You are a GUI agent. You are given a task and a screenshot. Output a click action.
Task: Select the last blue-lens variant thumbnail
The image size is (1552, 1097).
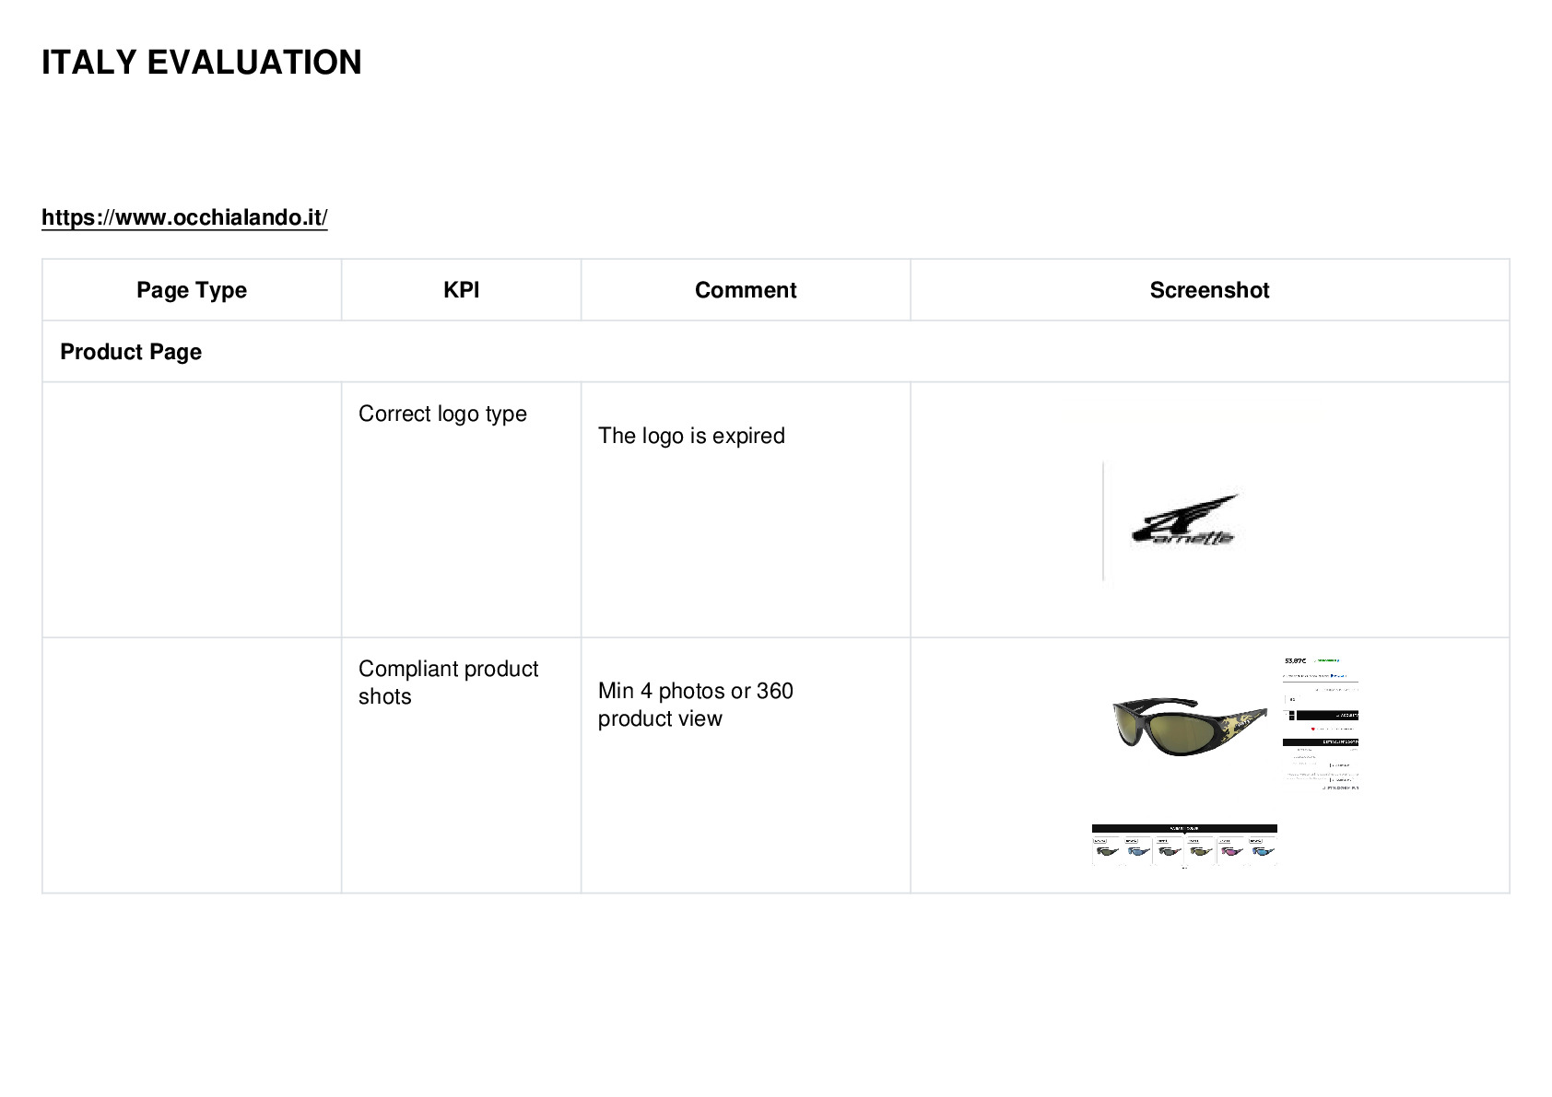[1263, 850]
